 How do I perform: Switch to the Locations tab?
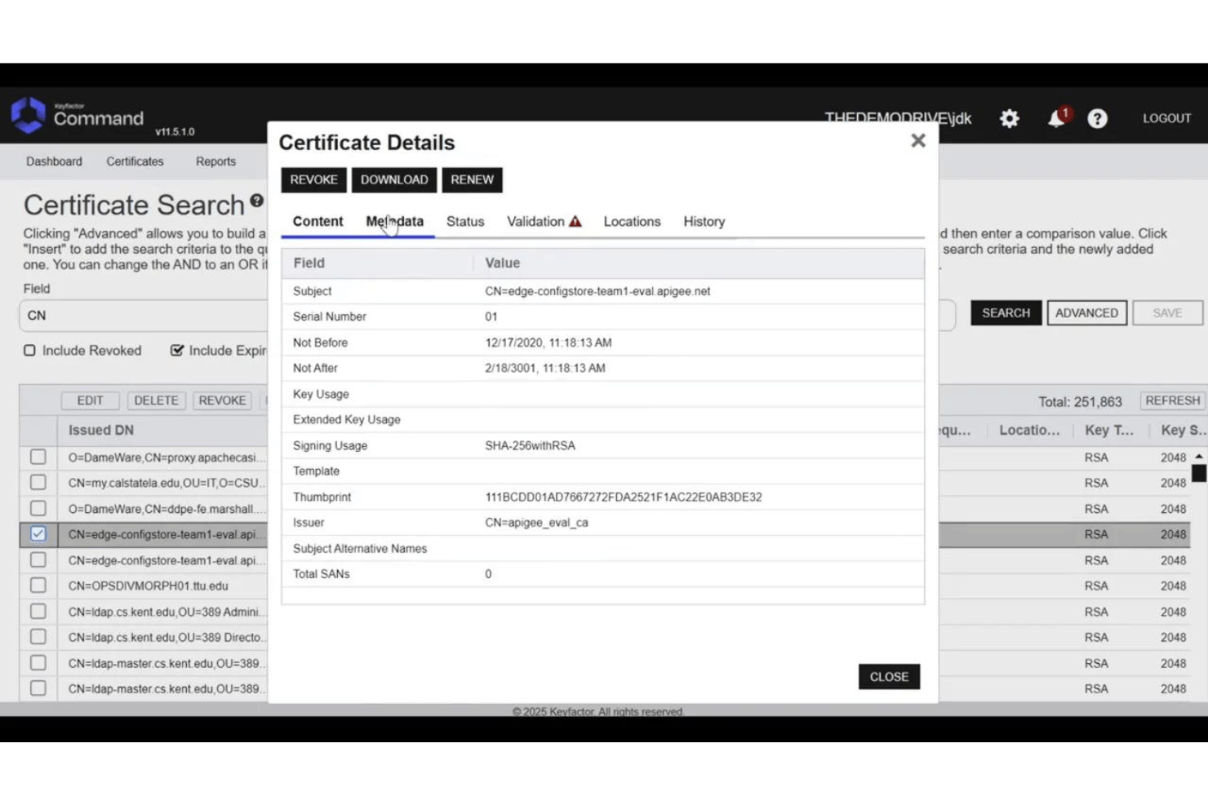click(632, 221)
